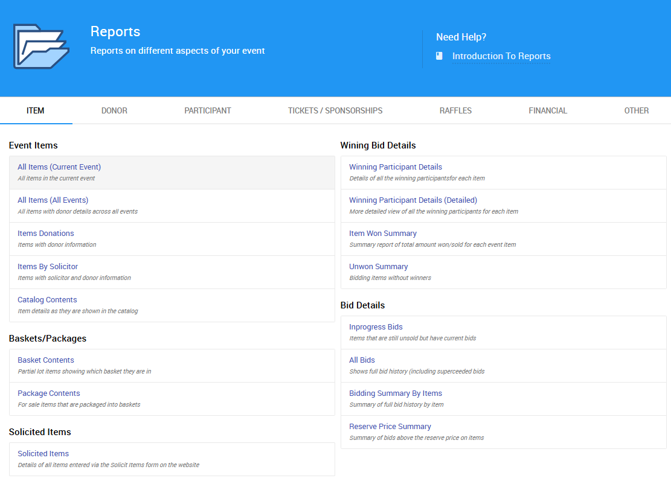Go to the Raffles tab
671x484 pixels.
[x=455, y=110]
